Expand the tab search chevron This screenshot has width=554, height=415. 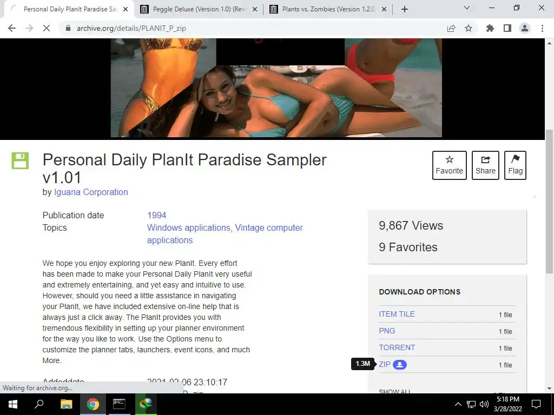coord(467,8)
